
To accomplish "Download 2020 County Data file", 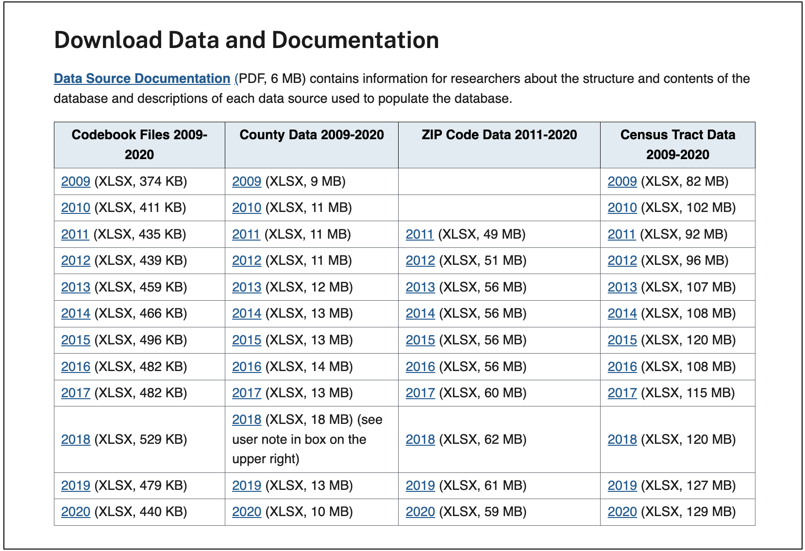I will [247, 512].
